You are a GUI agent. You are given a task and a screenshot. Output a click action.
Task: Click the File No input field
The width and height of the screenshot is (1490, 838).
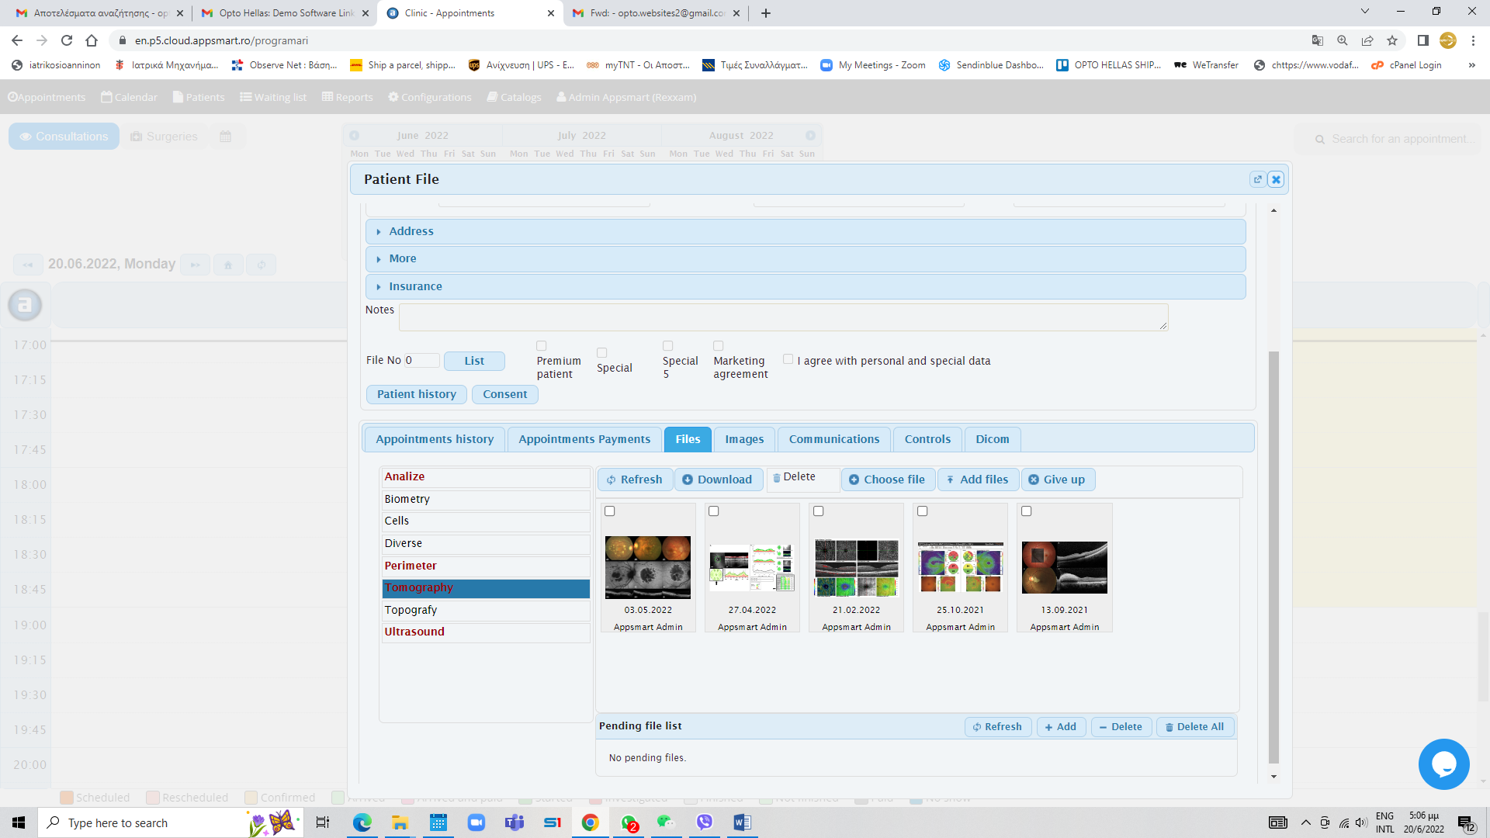click(x=421, y=360)
